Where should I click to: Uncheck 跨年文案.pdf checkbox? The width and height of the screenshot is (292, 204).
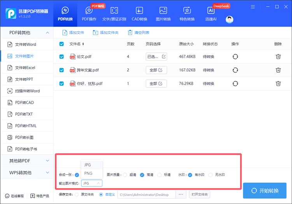pos(62,70)
